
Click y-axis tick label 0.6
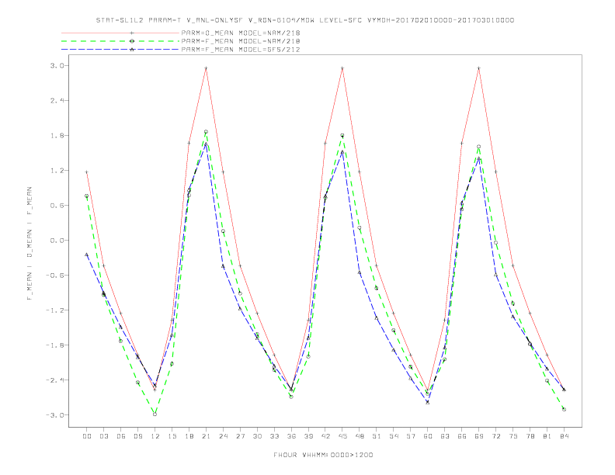(56, 206)
